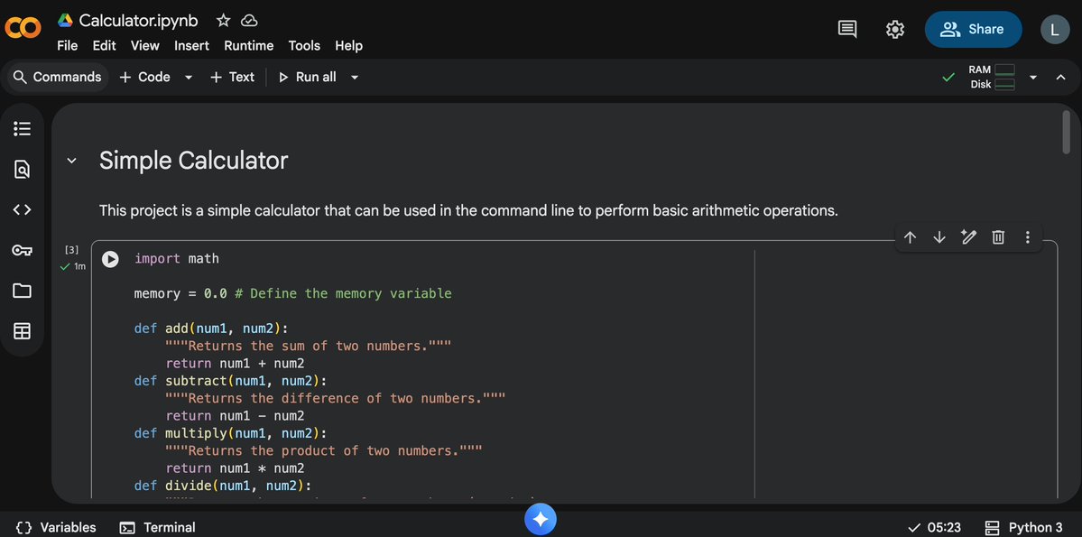Edit the cell with the Gemini wand
This screenshot has height=537, width=1082.
coord(968,236)
